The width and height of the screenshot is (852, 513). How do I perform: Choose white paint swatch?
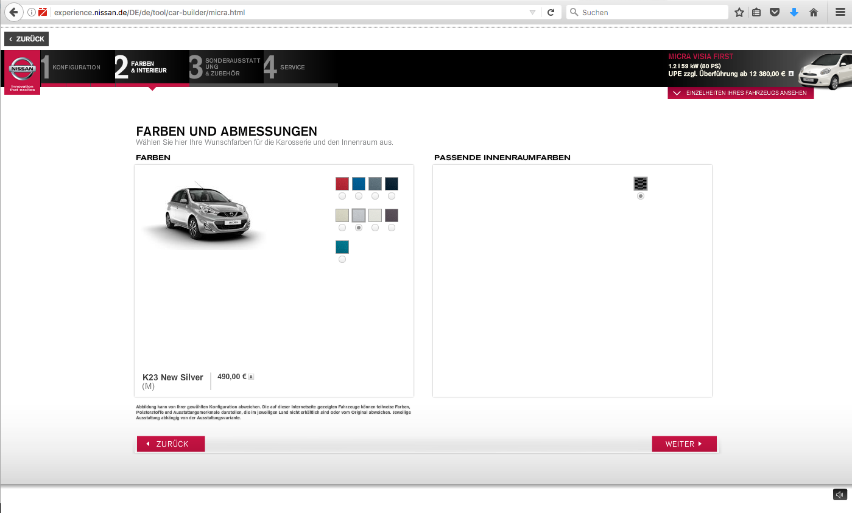(375, 215)
